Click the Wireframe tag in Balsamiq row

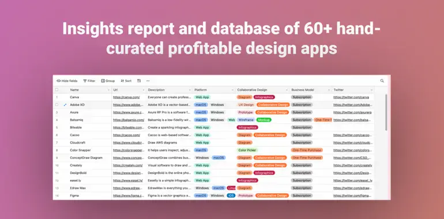[x=246, y=120]
